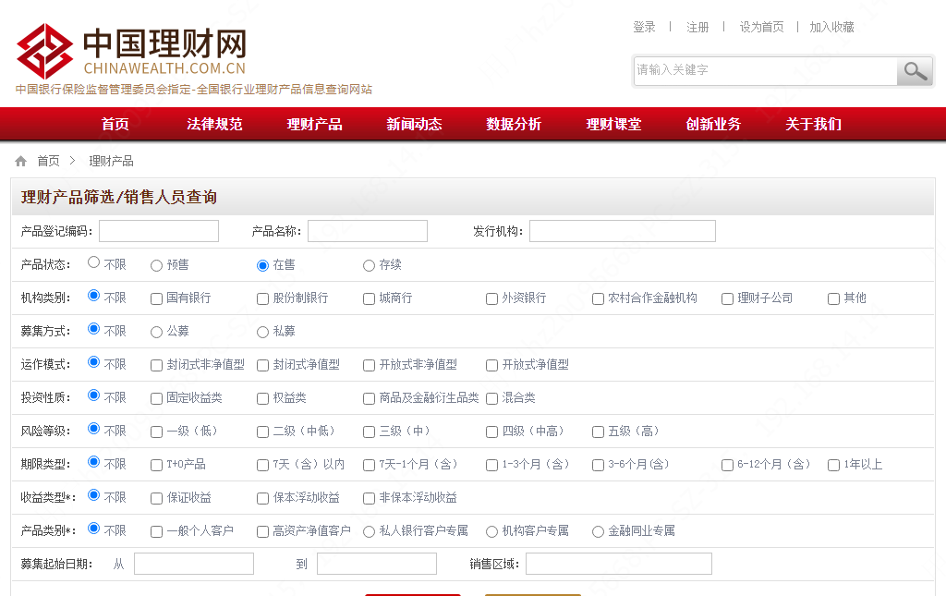946x596 pixels.
Task: Click the search magnifier icon
Action: (x=915, y=71)
